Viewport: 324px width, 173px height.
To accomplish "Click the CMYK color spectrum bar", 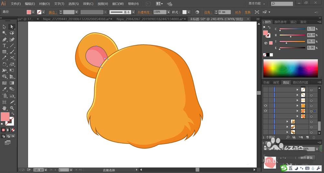I will pyautogui.click(x=290, y=68).
